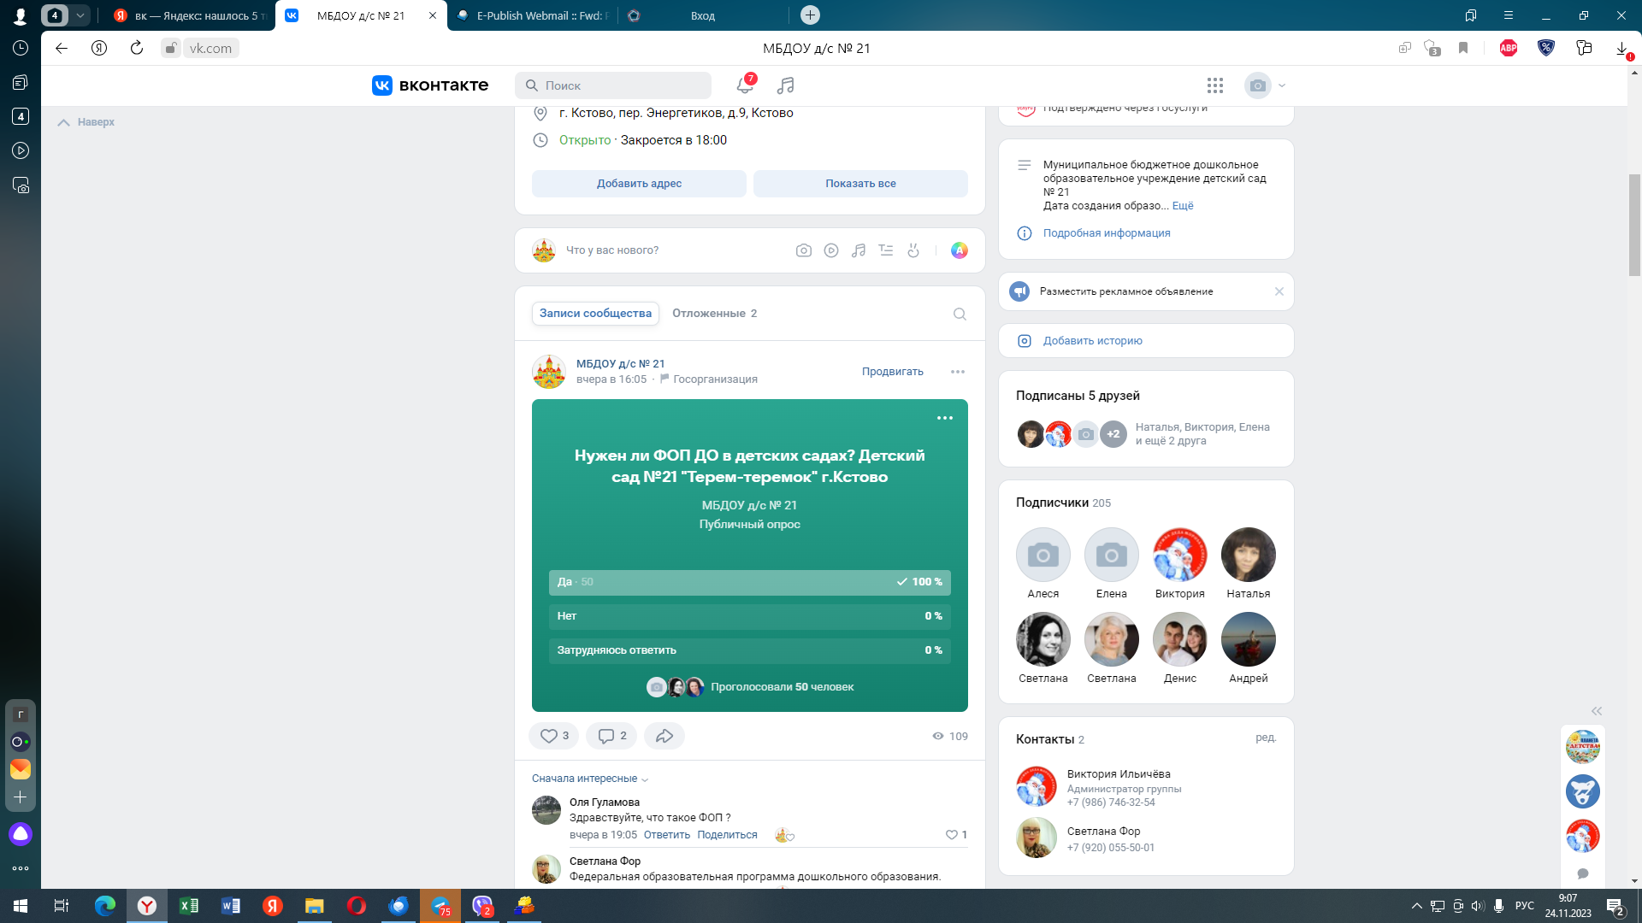Open poll options three dots
This screenshot has height=923, width=1642.
click(x=945, y=418)
